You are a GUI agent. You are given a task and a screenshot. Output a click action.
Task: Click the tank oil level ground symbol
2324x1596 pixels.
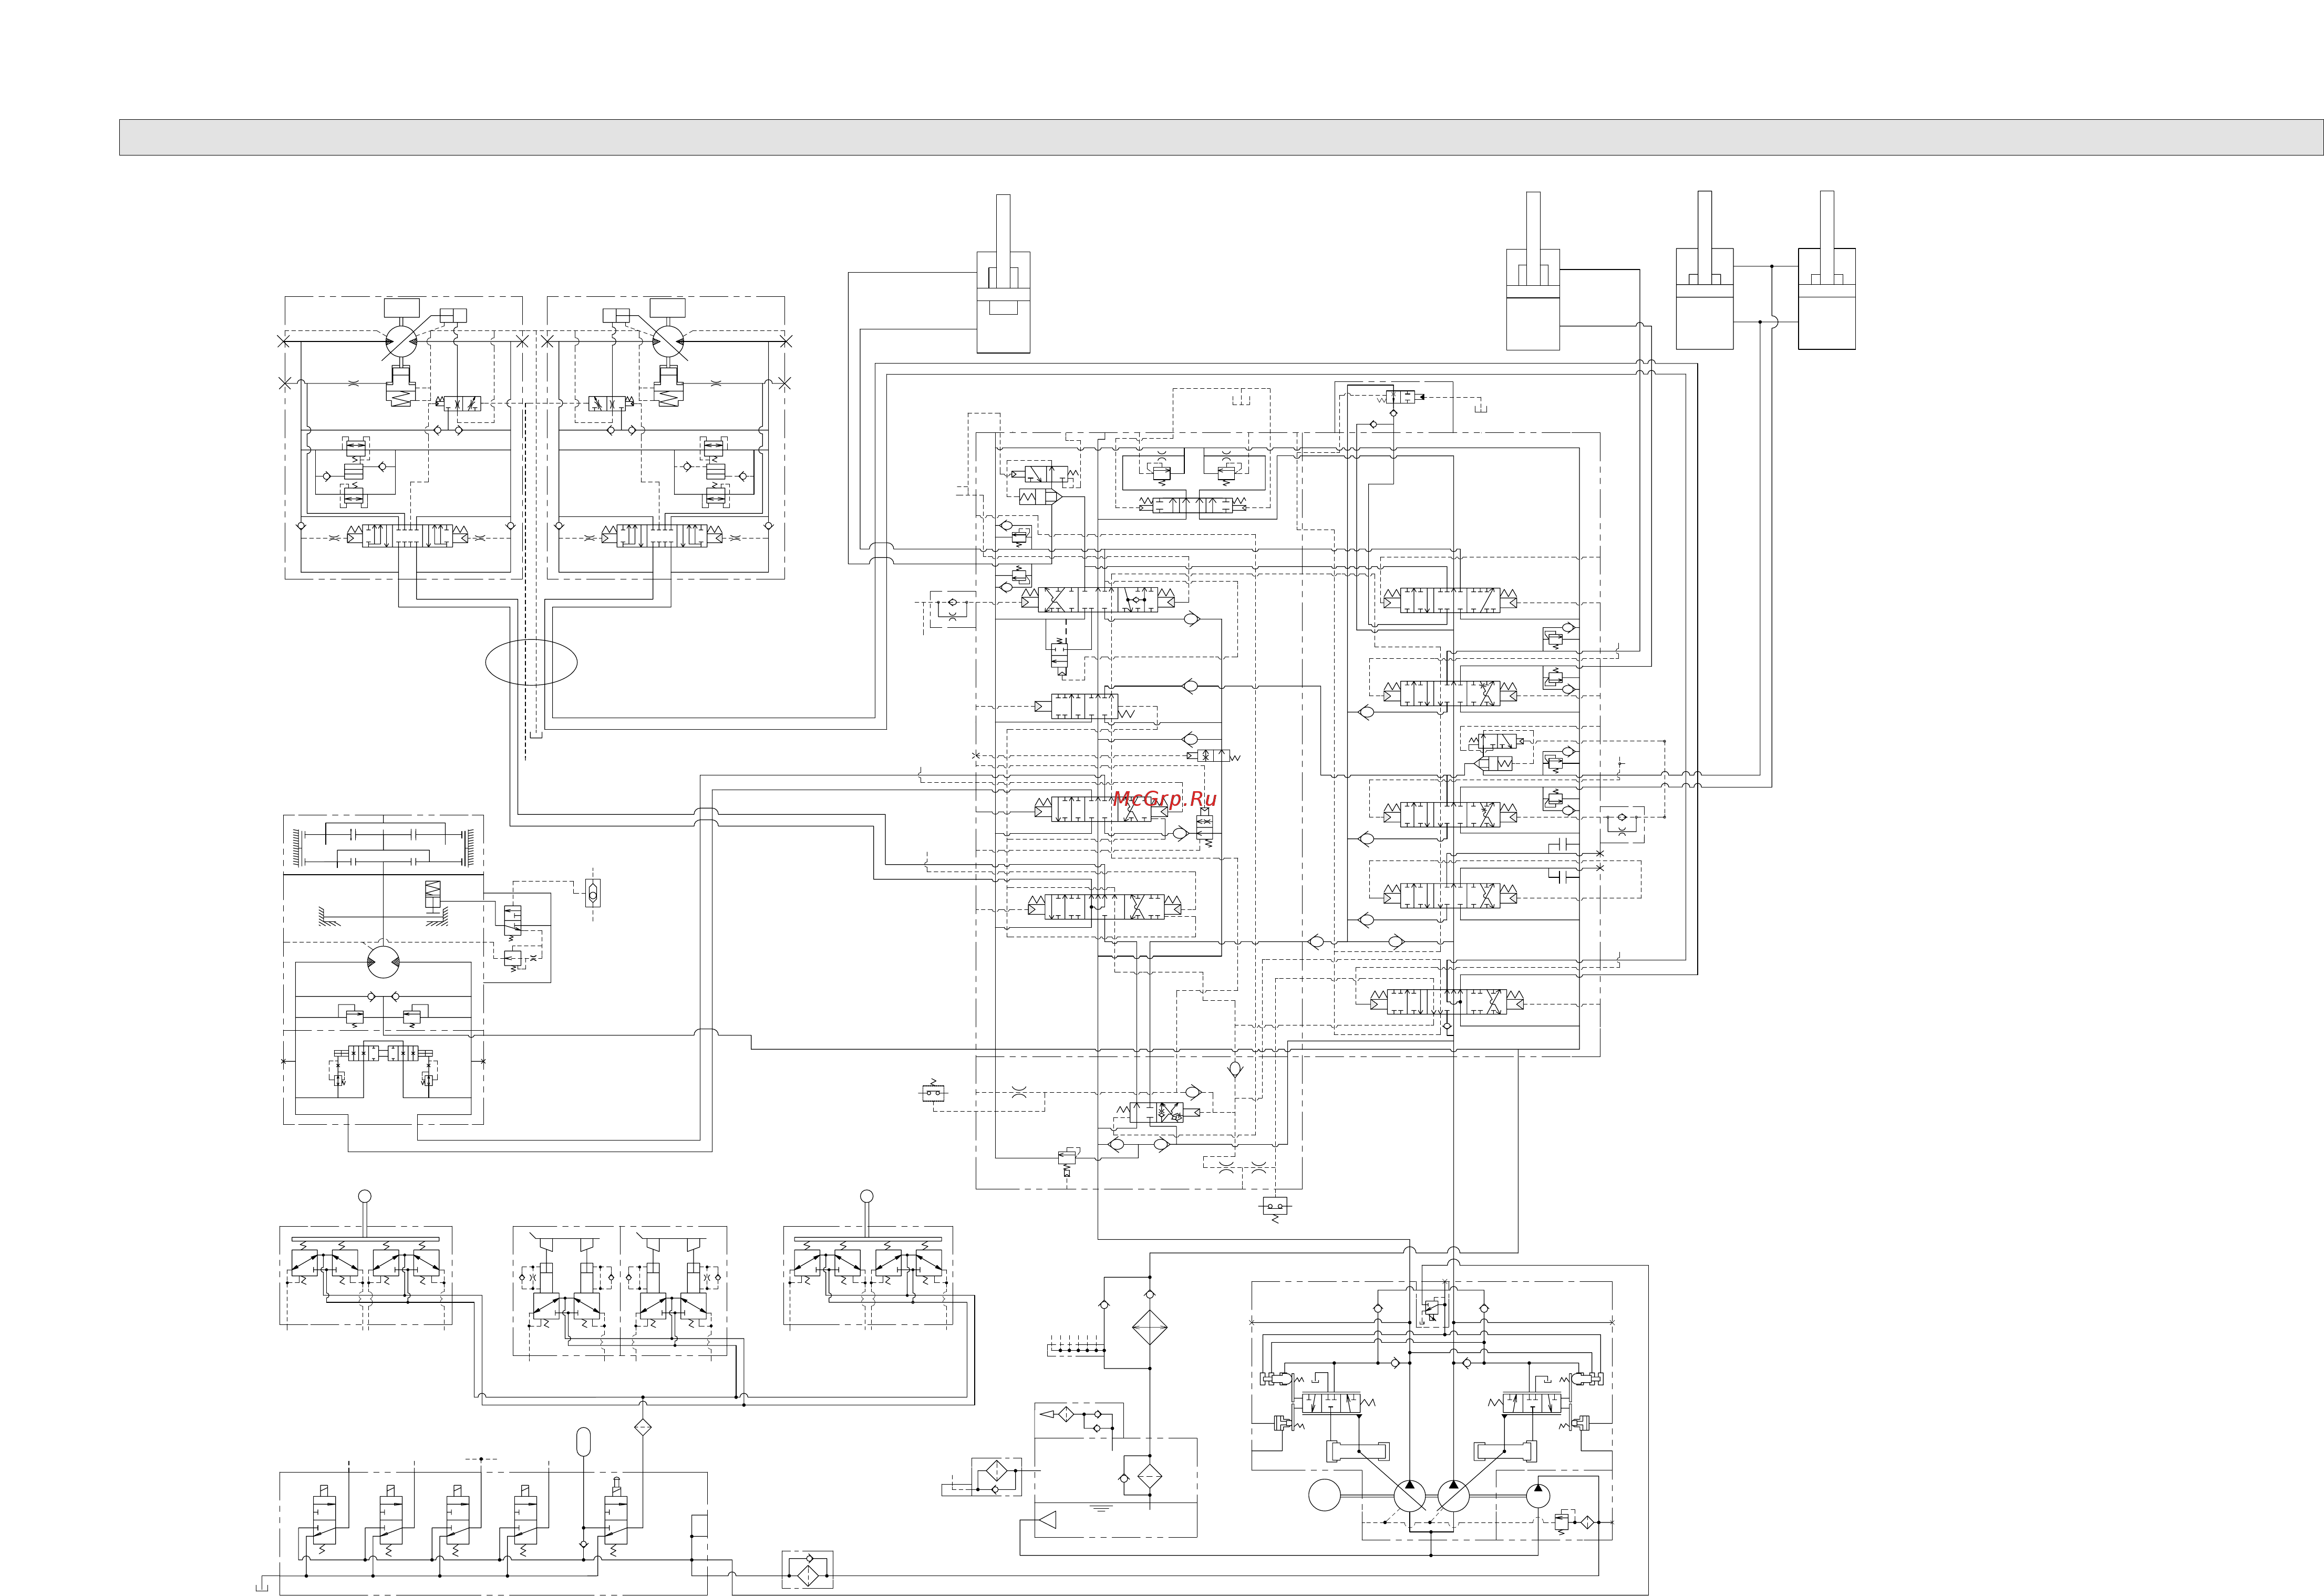coord(1101,1507)
